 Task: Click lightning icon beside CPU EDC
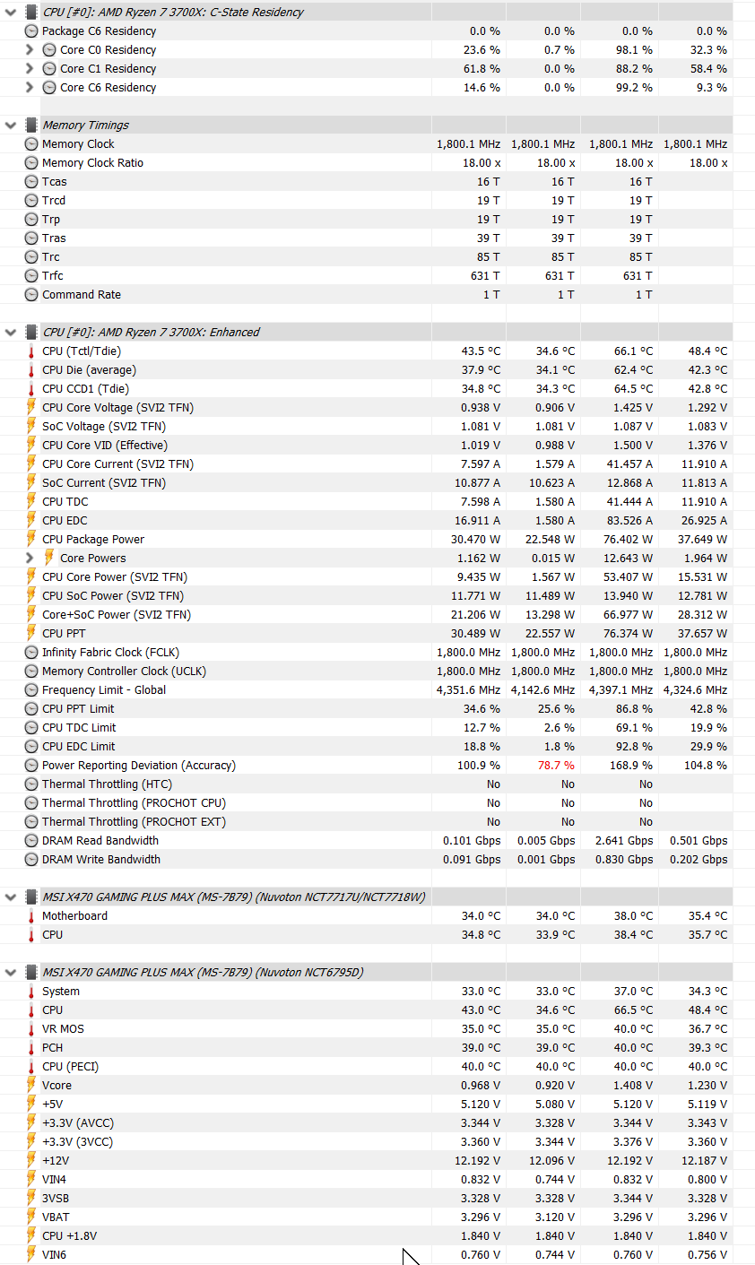31,521
